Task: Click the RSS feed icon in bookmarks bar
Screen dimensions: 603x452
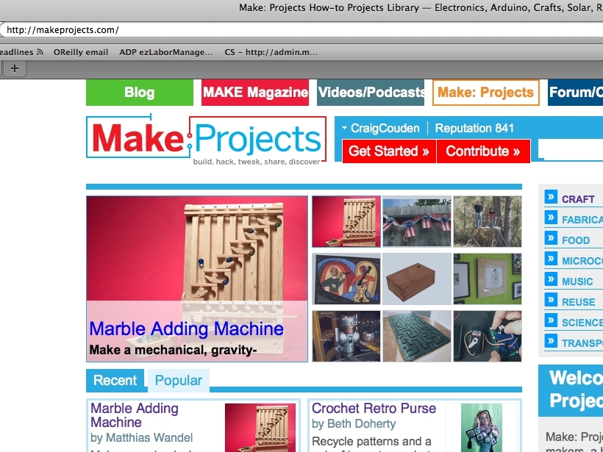Action: pos(40,52)
